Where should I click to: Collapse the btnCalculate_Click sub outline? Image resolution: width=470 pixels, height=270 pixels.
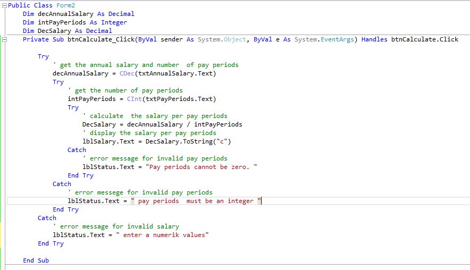pos(4,39)
